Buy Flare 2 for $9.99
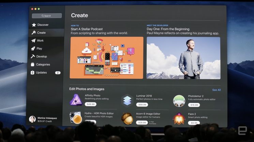Viewport: 254px width, 142px height. 194,123
